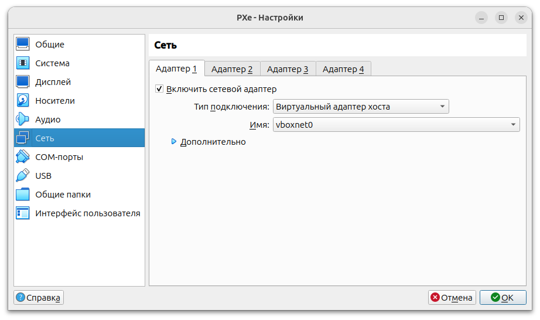Open the Тип подключения dropdown
Image resolution: width=540 pixels, height=320 pixels.
[361, 107]
